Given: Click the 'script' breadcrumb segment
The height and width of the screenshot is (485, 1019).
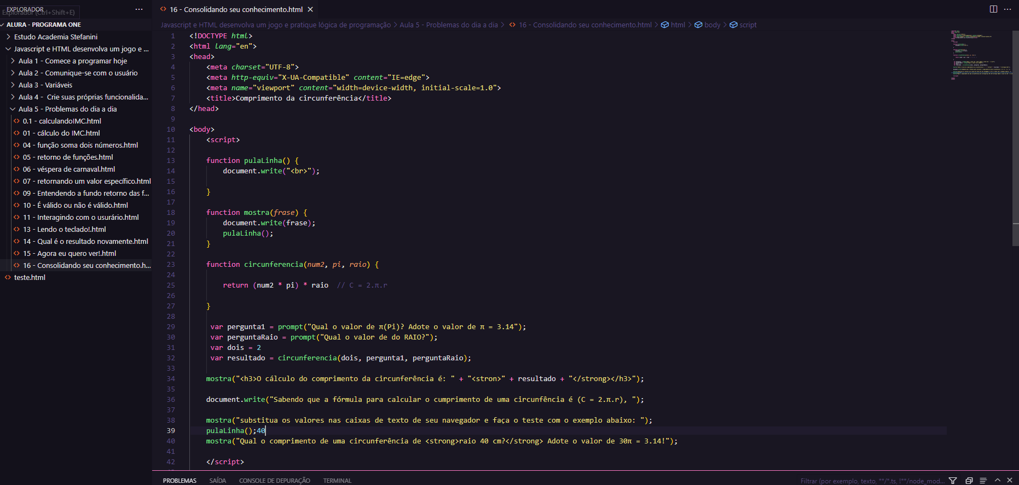Looking at the screenshot, I should tap(748, 25).
